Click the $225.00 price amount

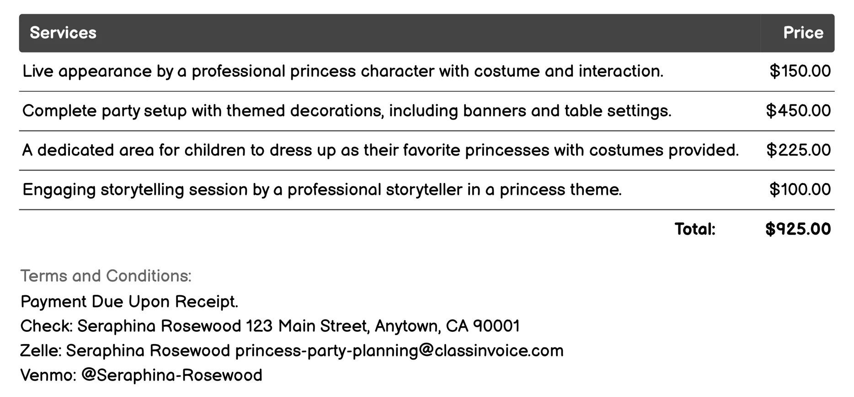point(798,150)
